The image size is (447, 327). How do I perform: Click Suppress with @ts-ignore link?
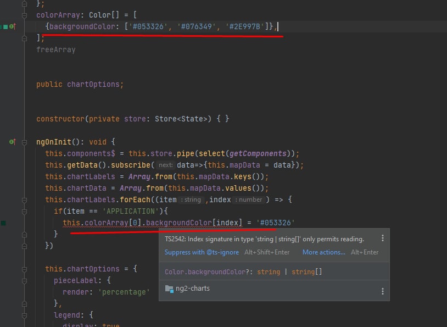tap(202, 252)
